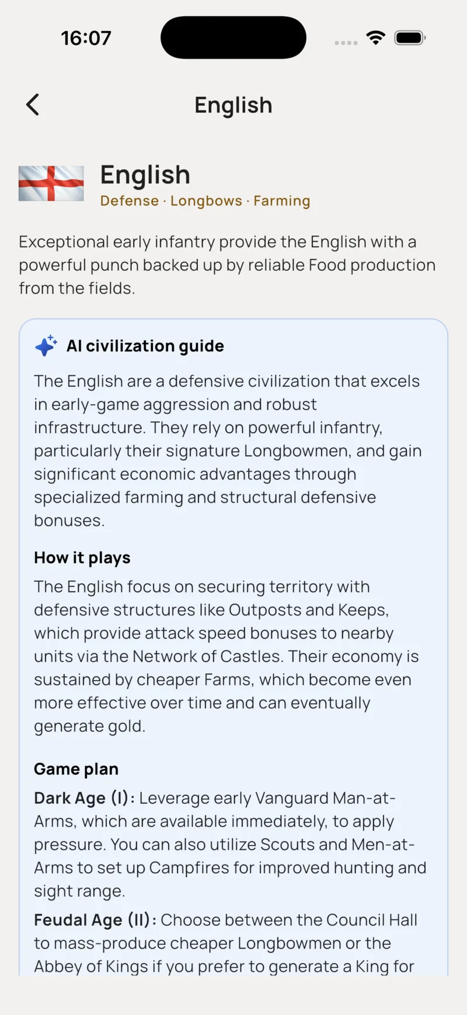Tap the How it plays heading
This screenshot has height=1015, width=467.
pos(82,558)
